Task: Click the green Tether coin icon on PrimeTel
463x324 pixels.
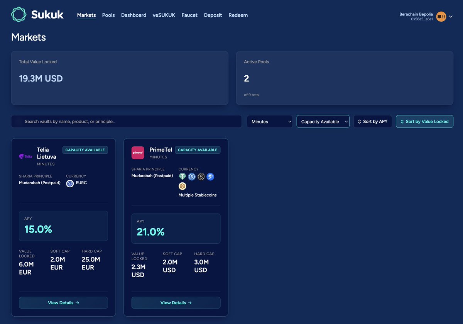Action: (x=182, y=176)
